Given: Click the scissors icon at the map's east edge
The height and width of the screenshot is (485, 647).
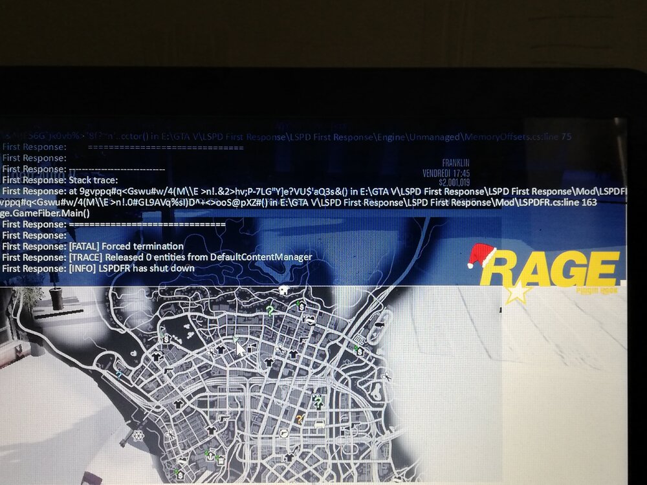Looking at the screenshot, I should tap(387, 376).
